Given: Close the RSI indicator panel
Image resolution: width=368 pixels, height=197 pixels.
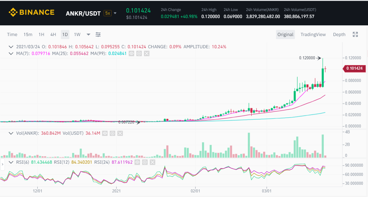Looking at the screenshot, I should coord(152,162).
